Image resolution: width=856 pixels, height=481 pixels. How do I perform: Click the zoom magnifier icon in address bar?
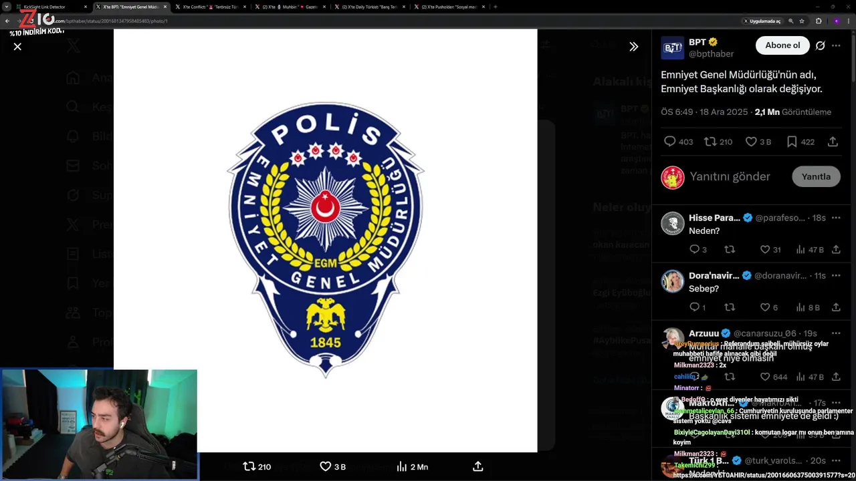tap(791, 21)
